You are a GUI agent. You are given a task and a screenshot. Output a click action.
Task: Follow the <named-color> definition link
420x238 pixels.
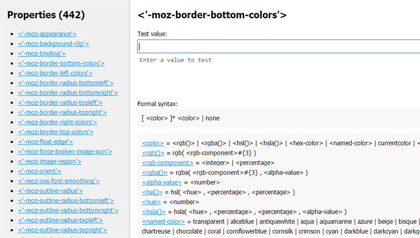click(x=163, y=222)
